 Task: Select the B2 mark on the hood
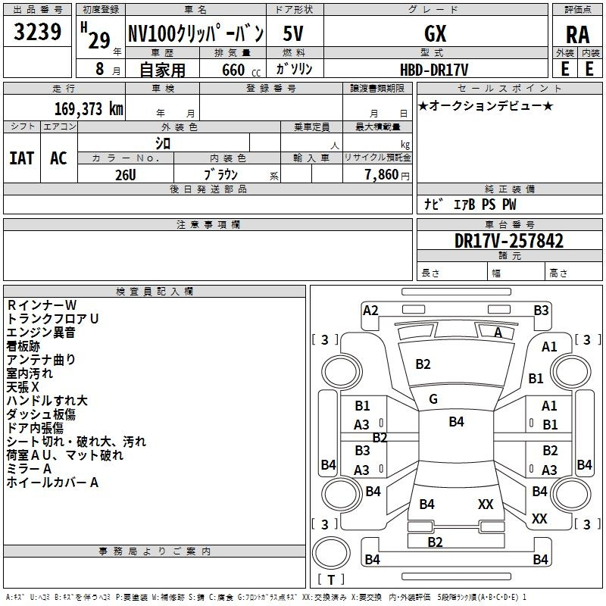point(423,364)
